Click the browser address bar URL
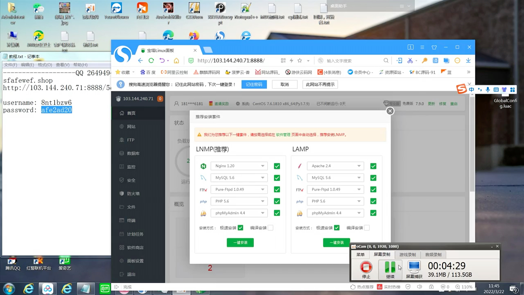The height and width of the screenshot is (295, 524). pos(231,61)
